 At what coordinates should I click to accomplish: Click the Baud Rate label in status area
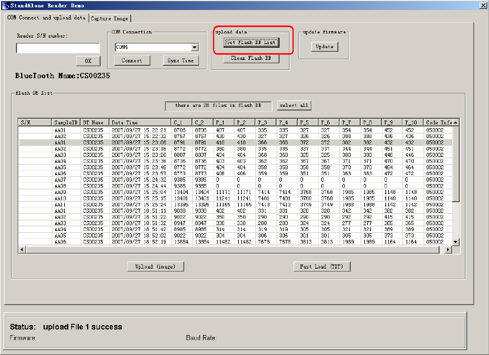tap(201, 338)
